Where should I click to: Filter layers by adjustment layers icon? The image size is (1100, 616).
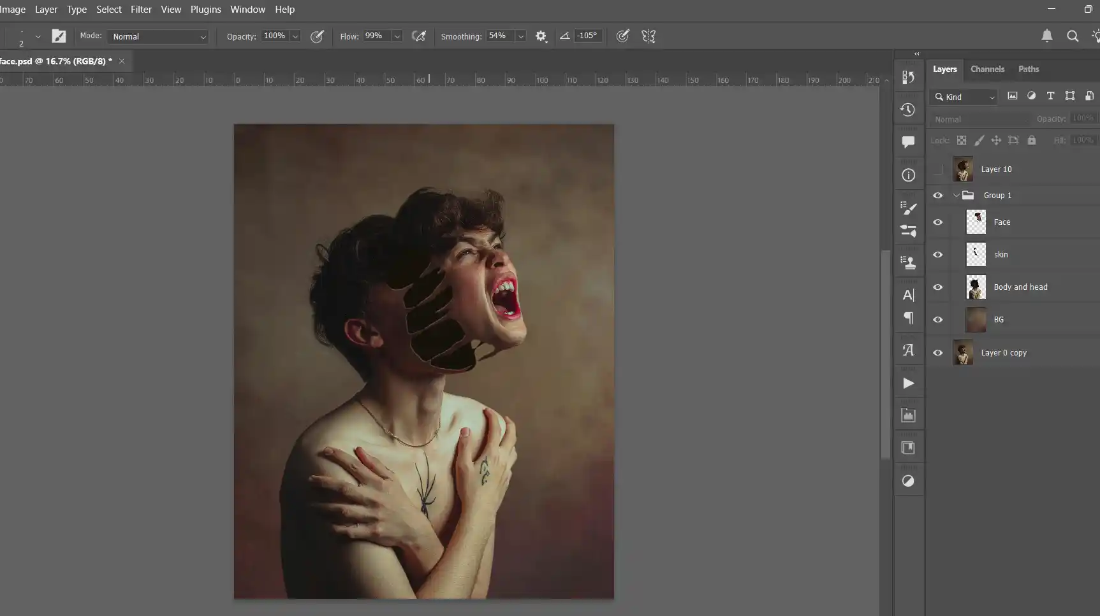1031,96
